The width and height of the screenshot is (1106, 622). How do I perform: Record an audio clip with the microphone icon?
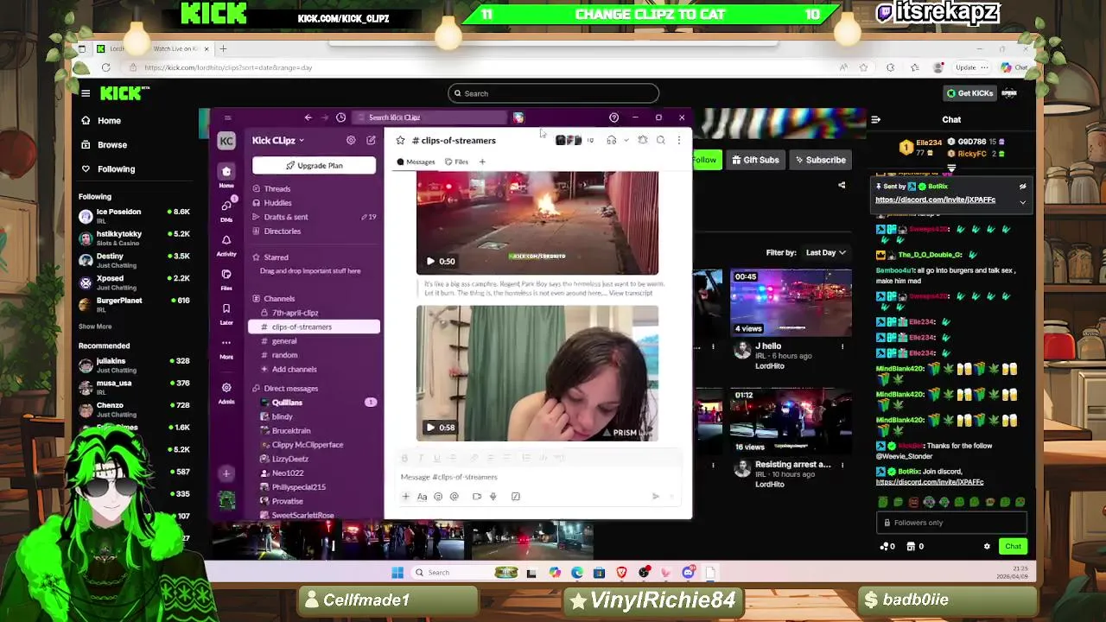click(493, 497)
